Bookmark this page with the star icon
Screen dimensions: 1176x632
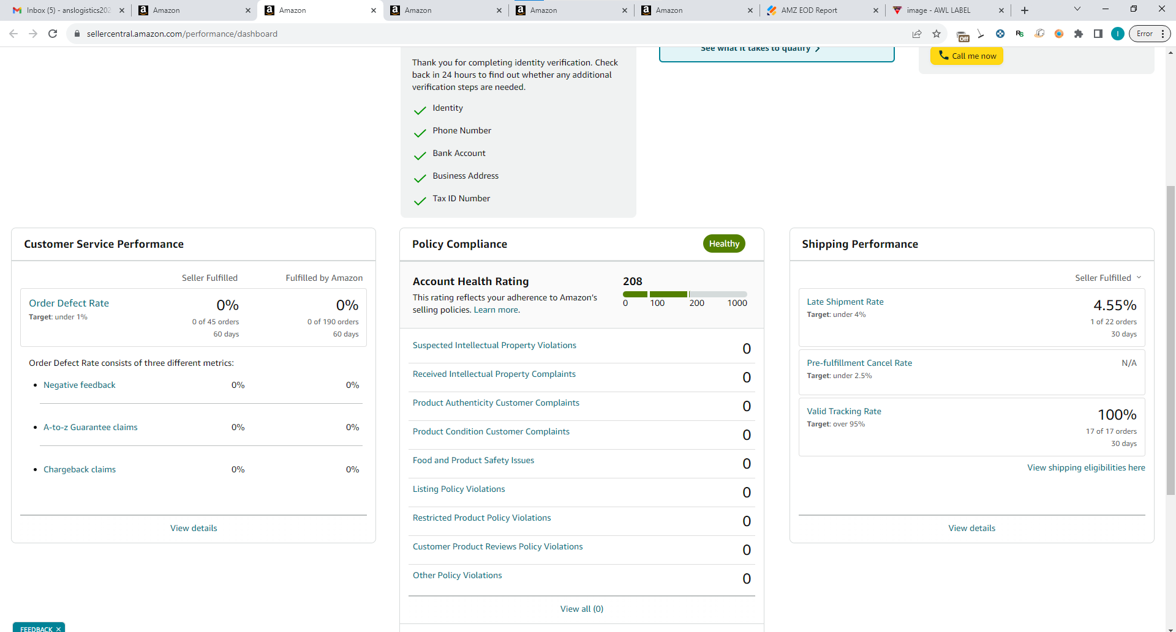click(x=937, y=34)
